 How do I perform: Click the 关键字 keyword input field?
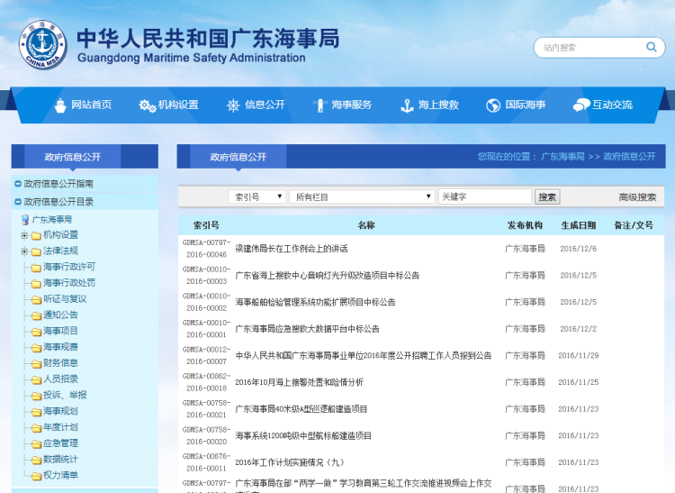pyautogui.click(x=484, y=196)
